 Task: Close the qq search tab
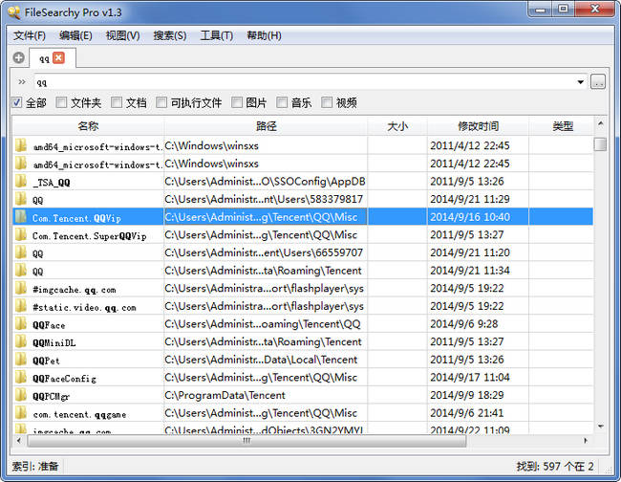(58, 58)
